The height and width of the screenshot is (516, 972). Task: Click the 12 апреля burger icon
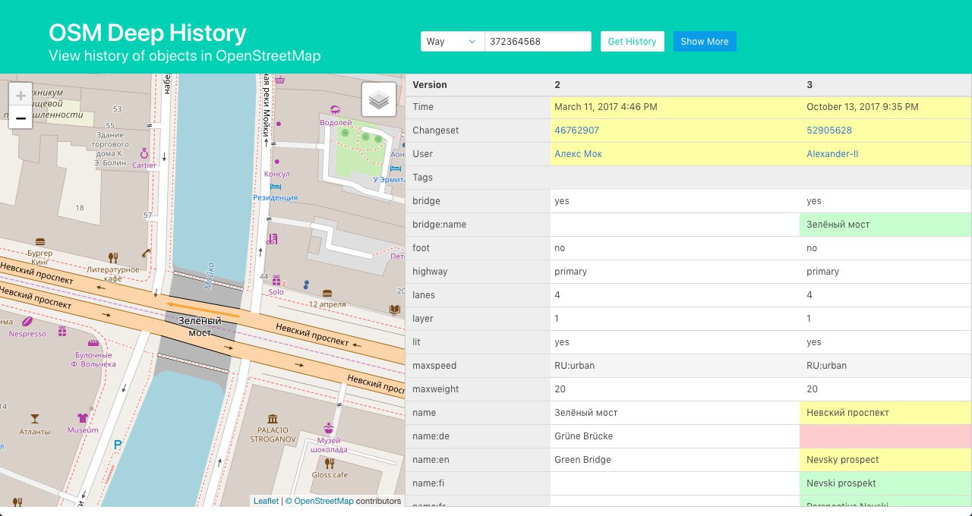pos(327,293)
